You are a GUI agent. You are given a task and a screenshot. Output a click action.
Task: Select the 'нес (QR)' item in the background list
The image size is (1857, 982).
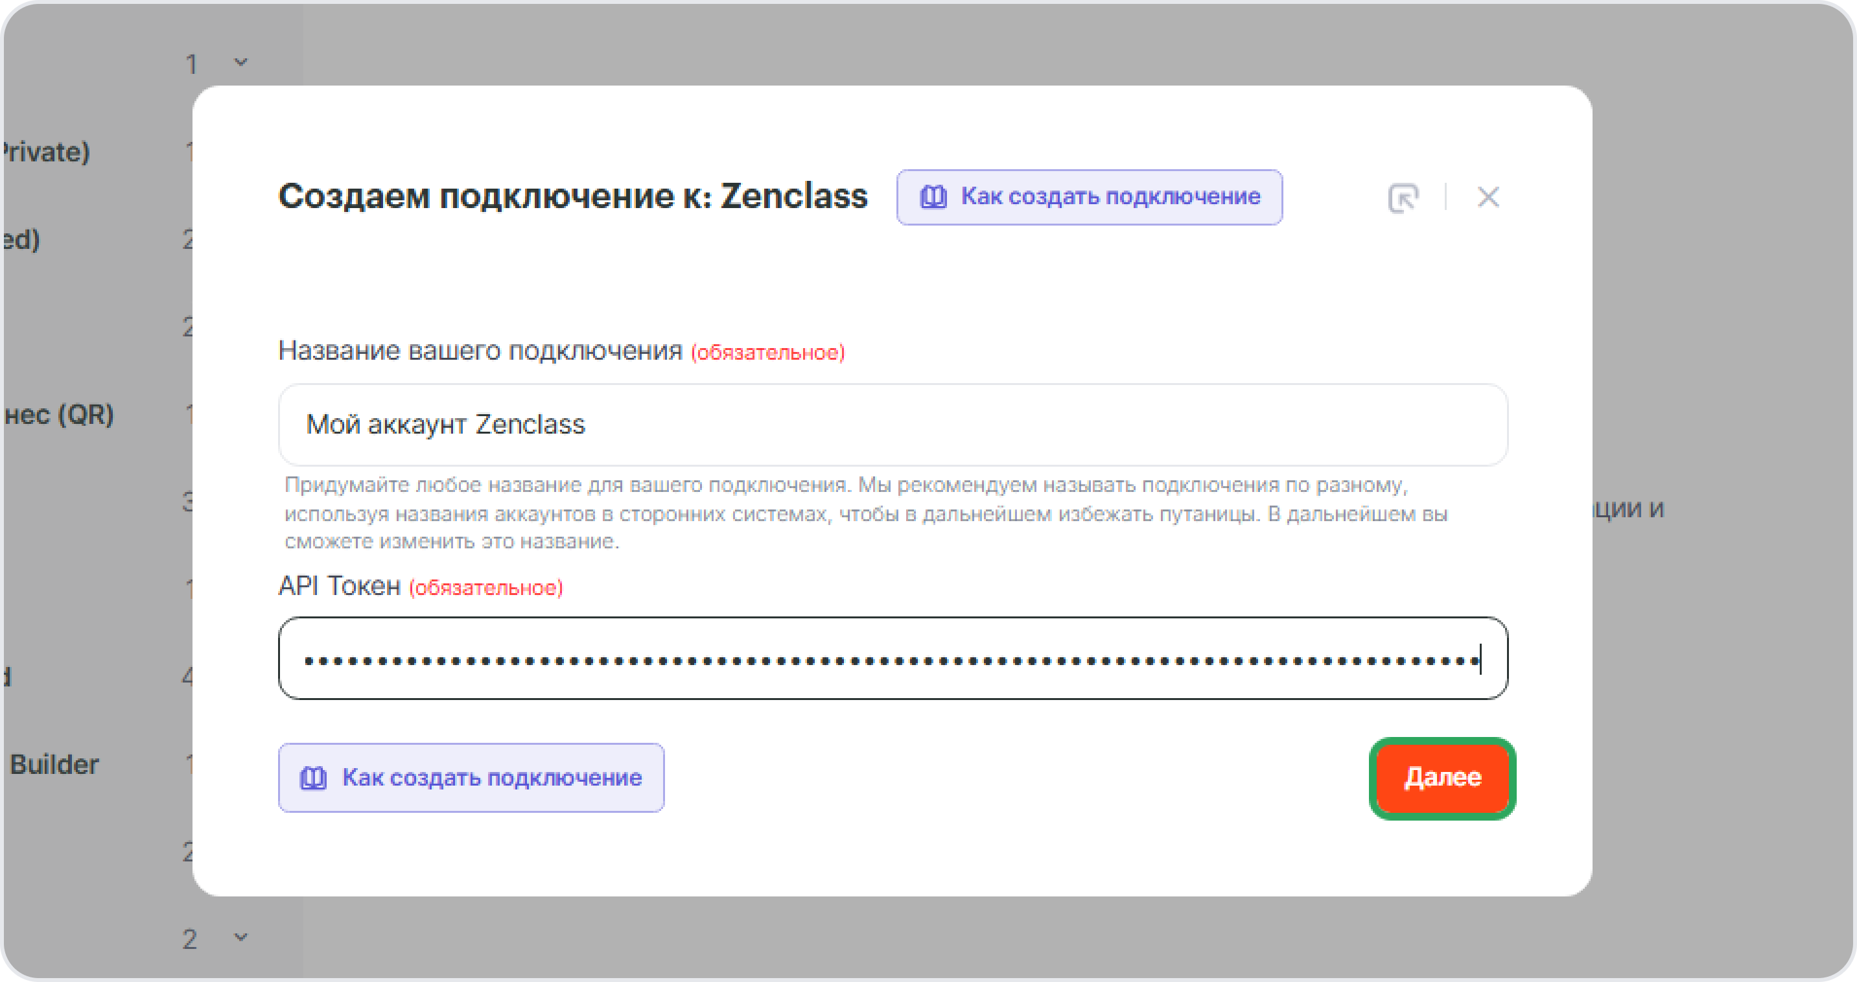[59, 415]
